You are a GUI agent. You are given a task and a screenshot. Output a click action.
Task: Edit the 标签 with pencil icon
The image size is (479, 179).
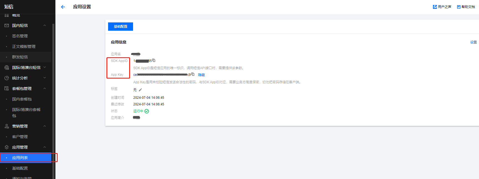tap(140, 90)
